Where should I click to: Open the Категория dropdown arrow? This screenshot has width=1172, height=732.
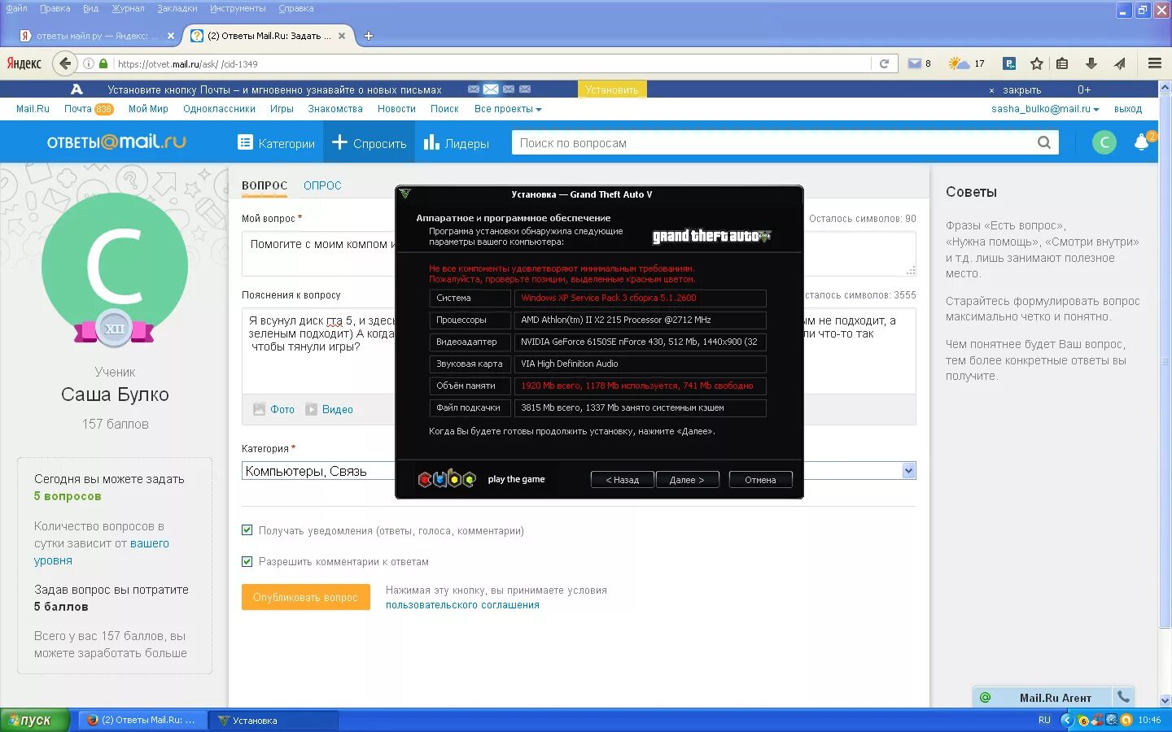tap(909, 471)
